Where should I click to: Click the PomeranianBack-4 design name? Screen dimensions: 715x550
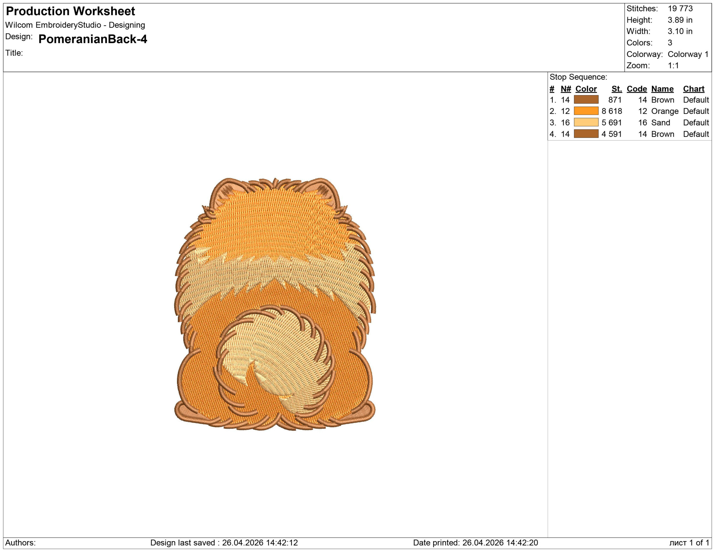[93, 39]
